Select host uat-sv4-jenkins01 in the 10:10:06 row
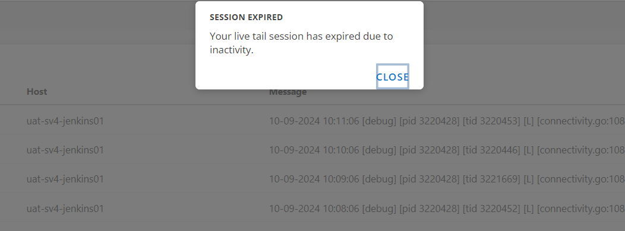Image resolution: width=625 pixels, height=231 pixels. coord(65,150)
